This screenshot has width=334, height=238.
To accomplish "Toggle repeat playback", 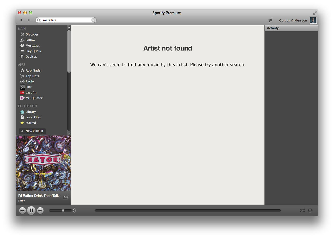I will tap(310, 210).
